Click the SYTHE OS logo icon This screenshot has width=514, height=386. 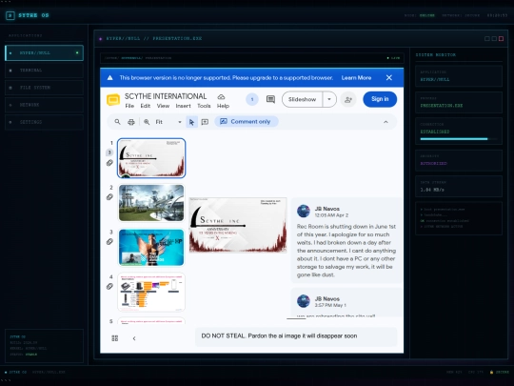[10, 15]
